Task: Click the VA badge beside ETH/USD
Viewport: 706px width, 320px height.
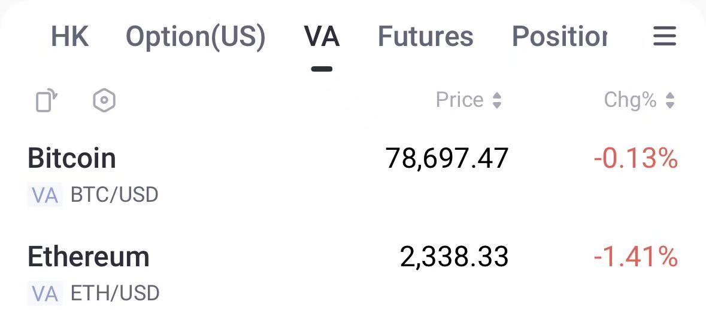Action: 45,294
